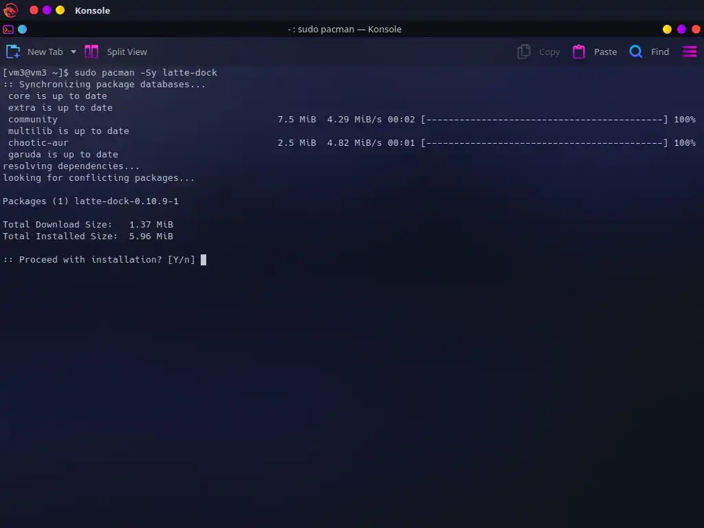Click the New Tab icon
The image size is (704, 528).
(x=13, y=52)
